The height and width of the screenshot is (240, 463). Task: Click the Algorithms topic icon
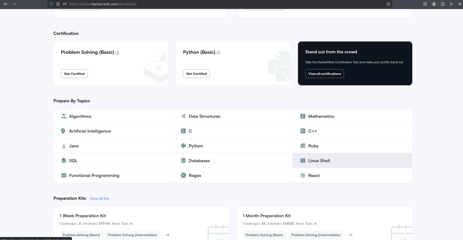63,116
